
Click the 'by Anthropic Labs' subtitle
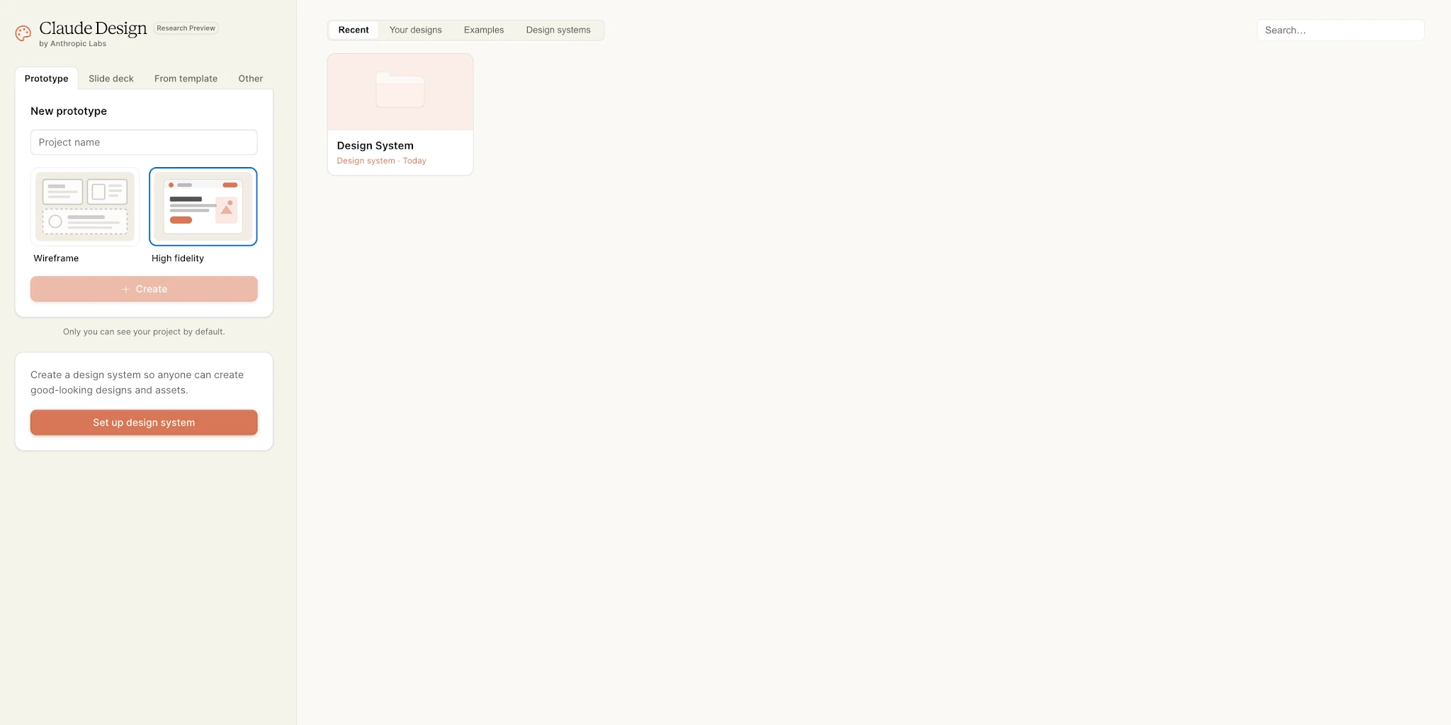[x=73, y=44]
